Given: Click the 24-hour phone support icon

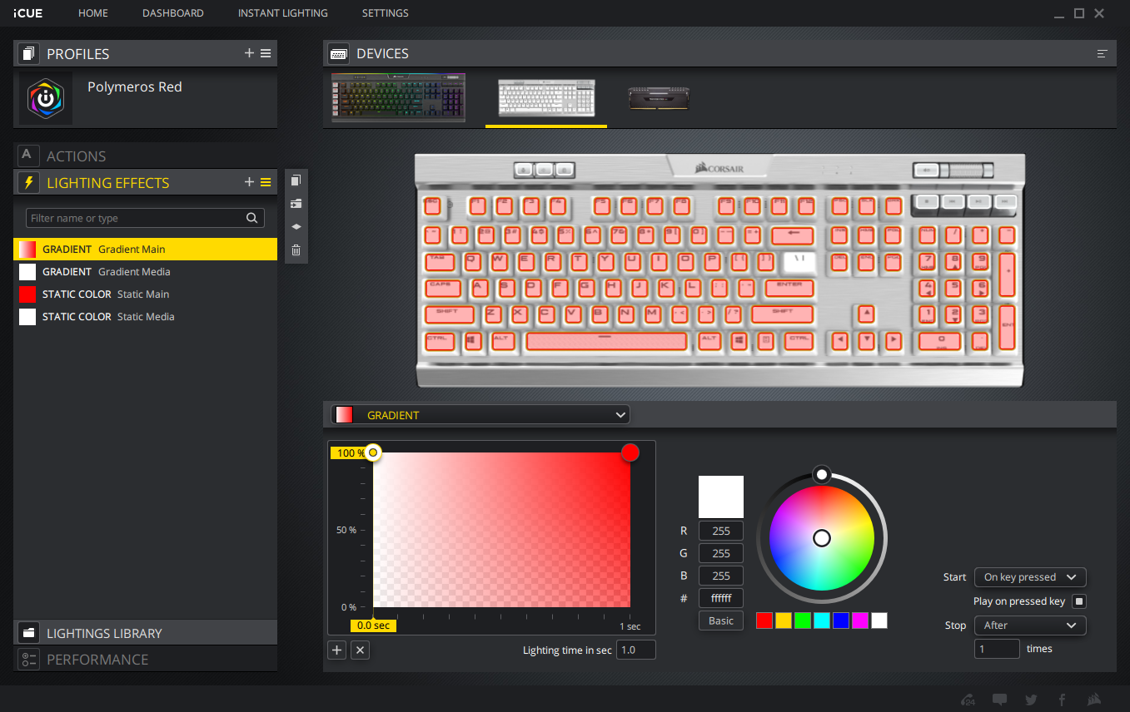Looking at the screenshot, I should point(968,700).
